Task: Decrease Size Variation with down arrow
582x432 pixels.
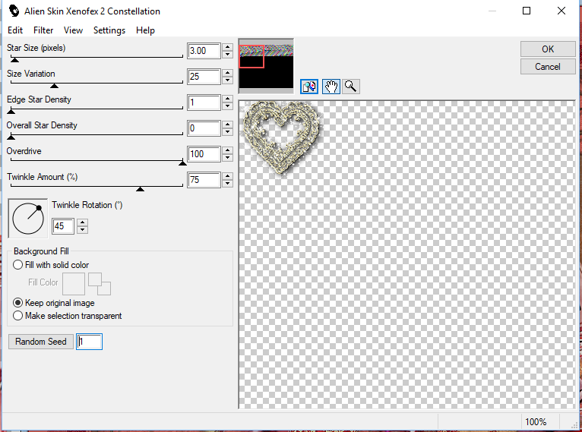Action: click(x=227, y=80)
